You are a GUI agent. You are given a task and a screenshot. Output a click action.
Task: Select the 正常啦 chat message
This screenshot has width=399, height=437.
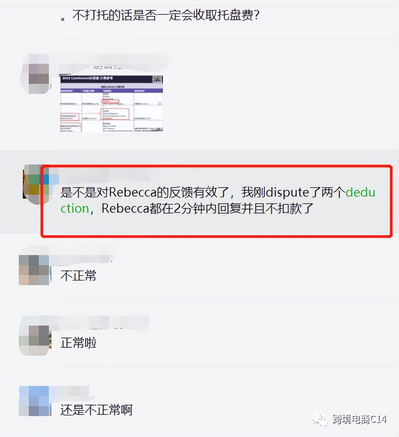click(x=78, y=343)
